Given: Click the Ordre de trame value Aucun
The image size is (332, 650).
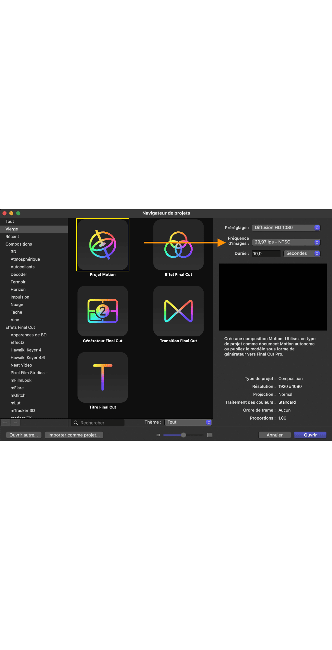Looking at the screenshot, I should coord(285,410).
